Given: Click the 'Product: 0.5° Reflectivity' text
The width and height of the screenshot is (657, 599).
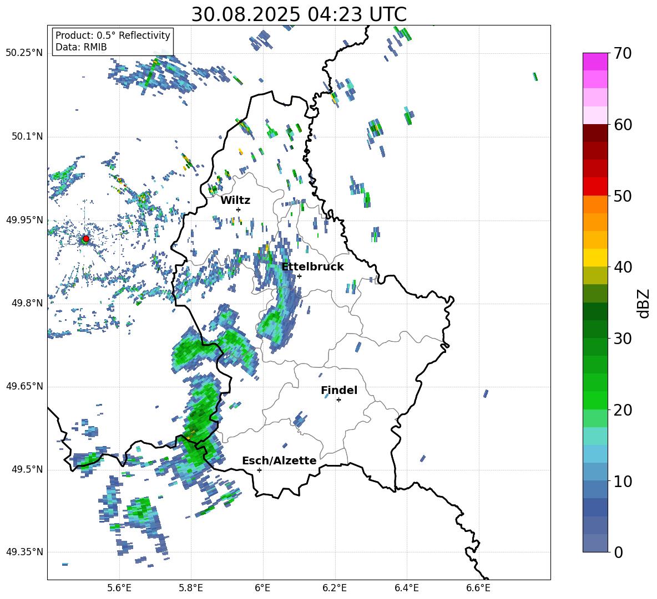Looking at the screenshot, I should coord(113,35).
